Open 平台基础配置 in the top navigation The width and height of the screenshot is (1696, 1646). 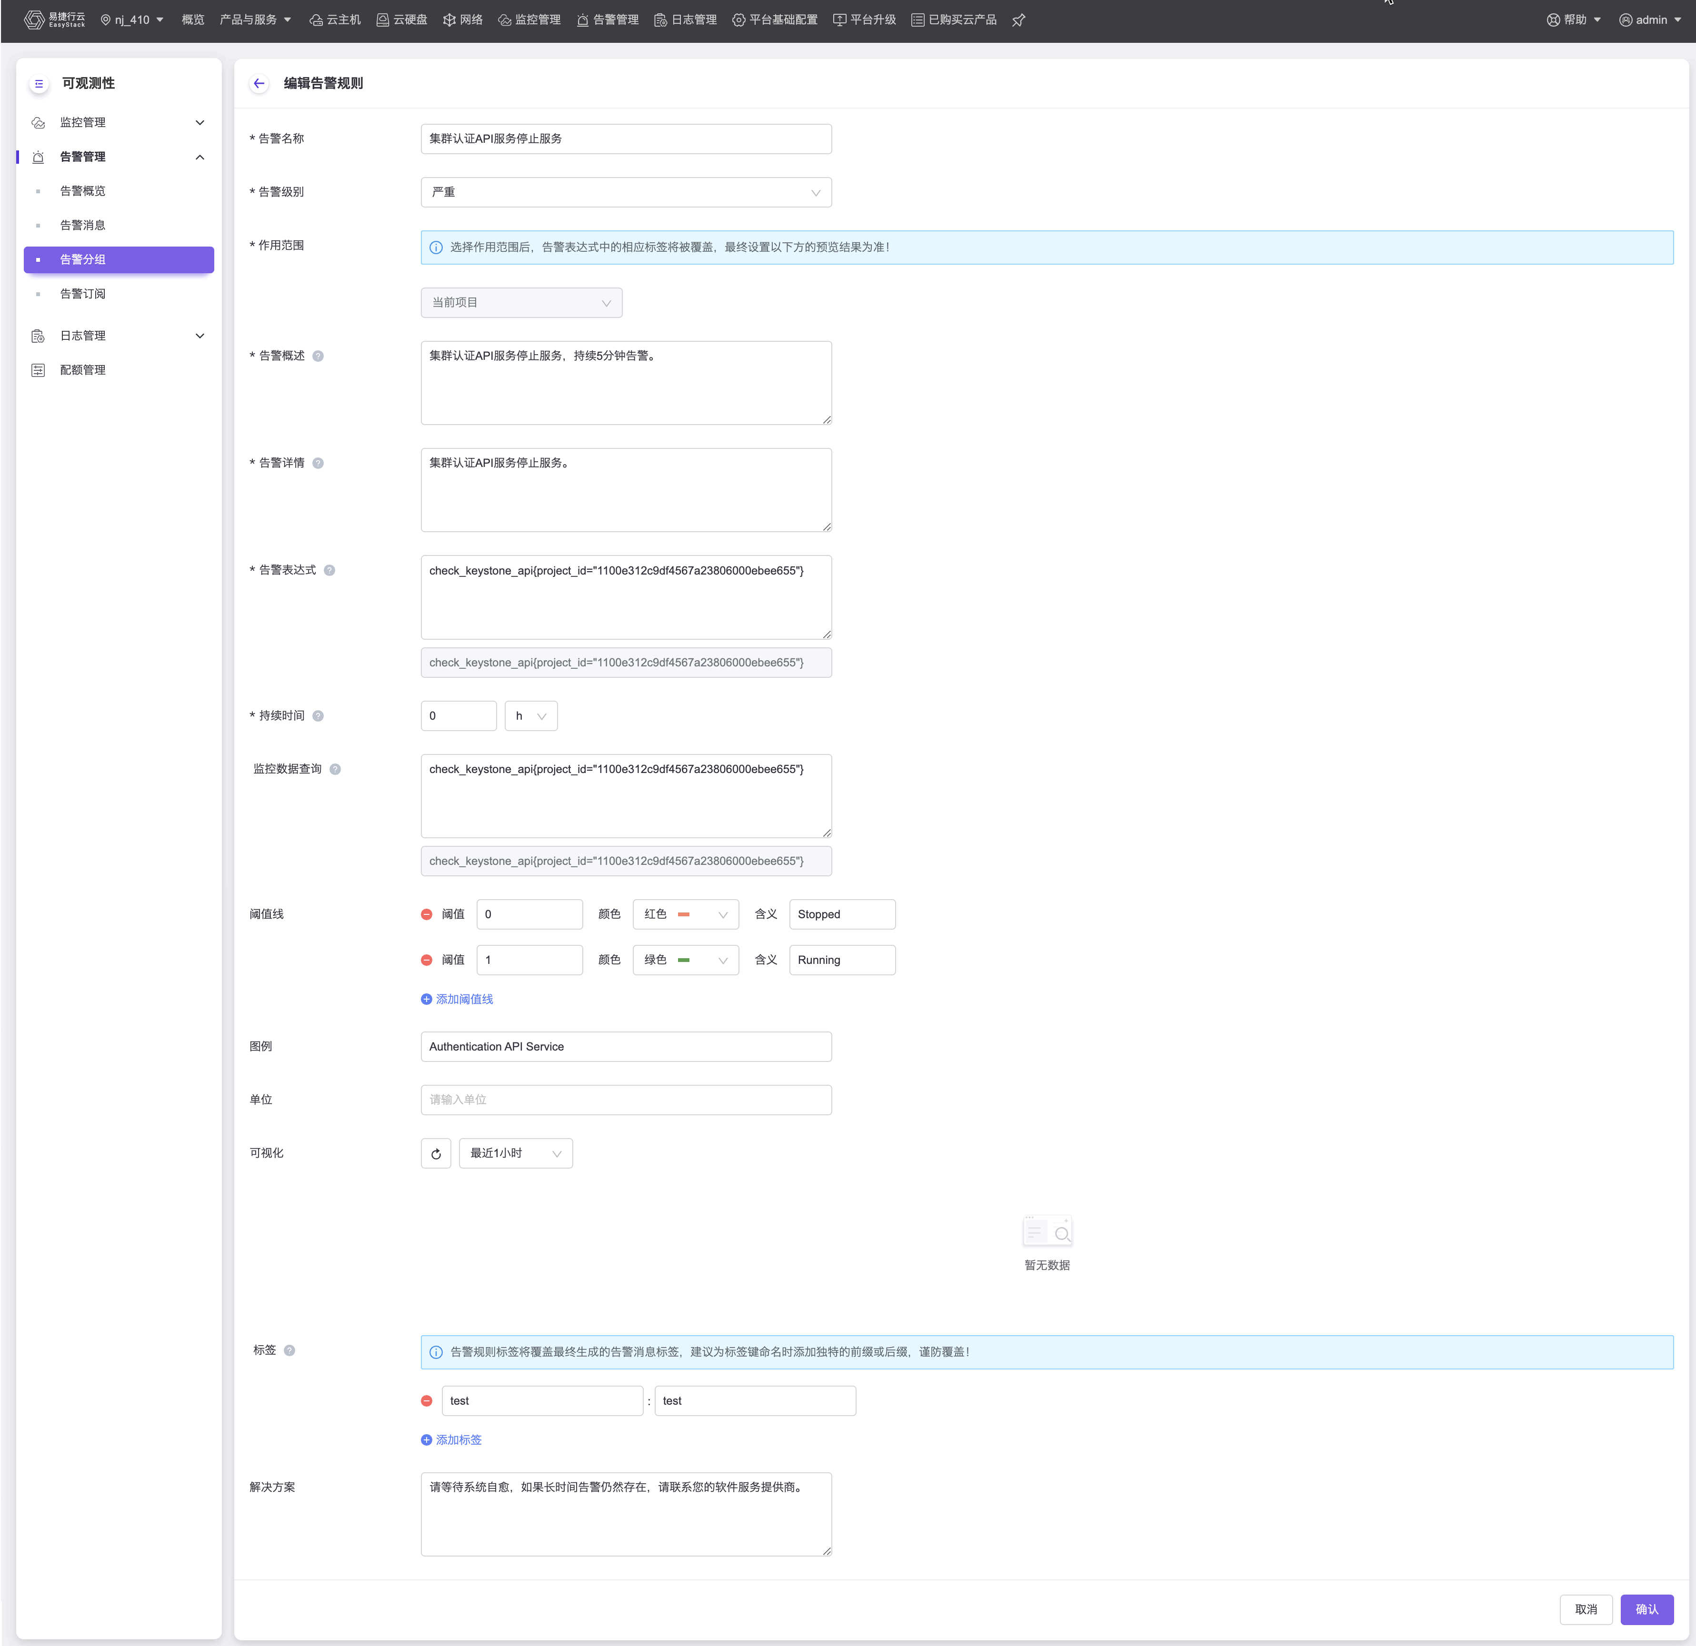[x=775, y=20]
